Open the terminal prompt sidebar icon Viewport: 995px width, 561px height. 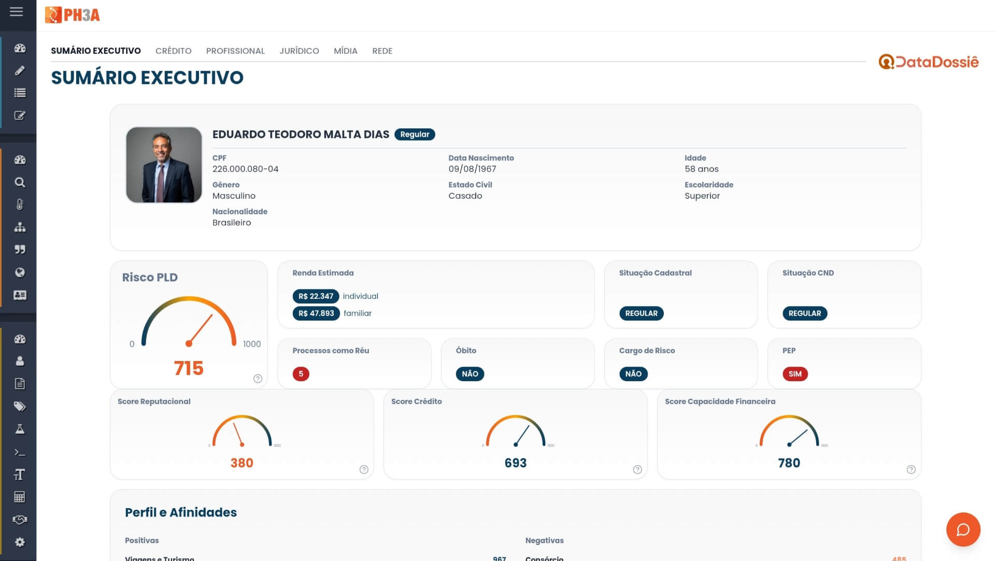(x=20, y=452)
